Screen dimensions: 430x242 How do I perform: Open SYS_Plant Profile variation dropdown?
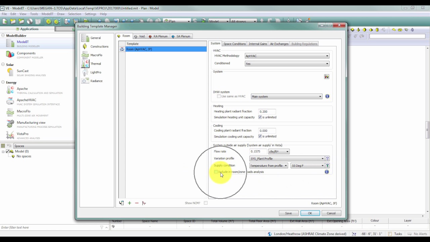coord(287,159)
